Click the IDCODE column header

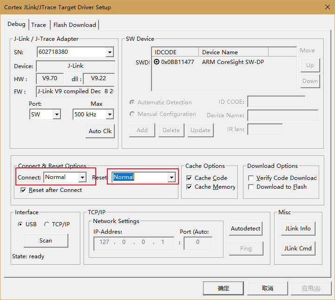(175, 52)
